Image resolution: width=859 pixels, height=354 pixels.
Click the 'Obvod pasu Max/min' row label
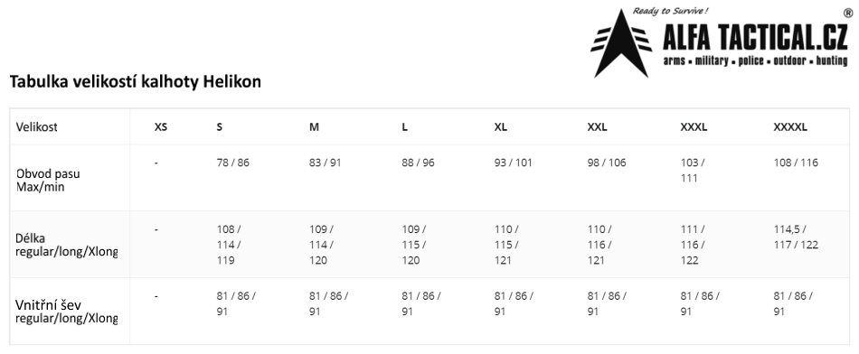tap(48, 180)
